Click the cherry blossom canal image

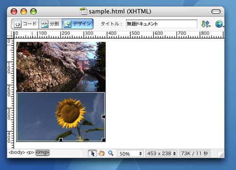61,67
